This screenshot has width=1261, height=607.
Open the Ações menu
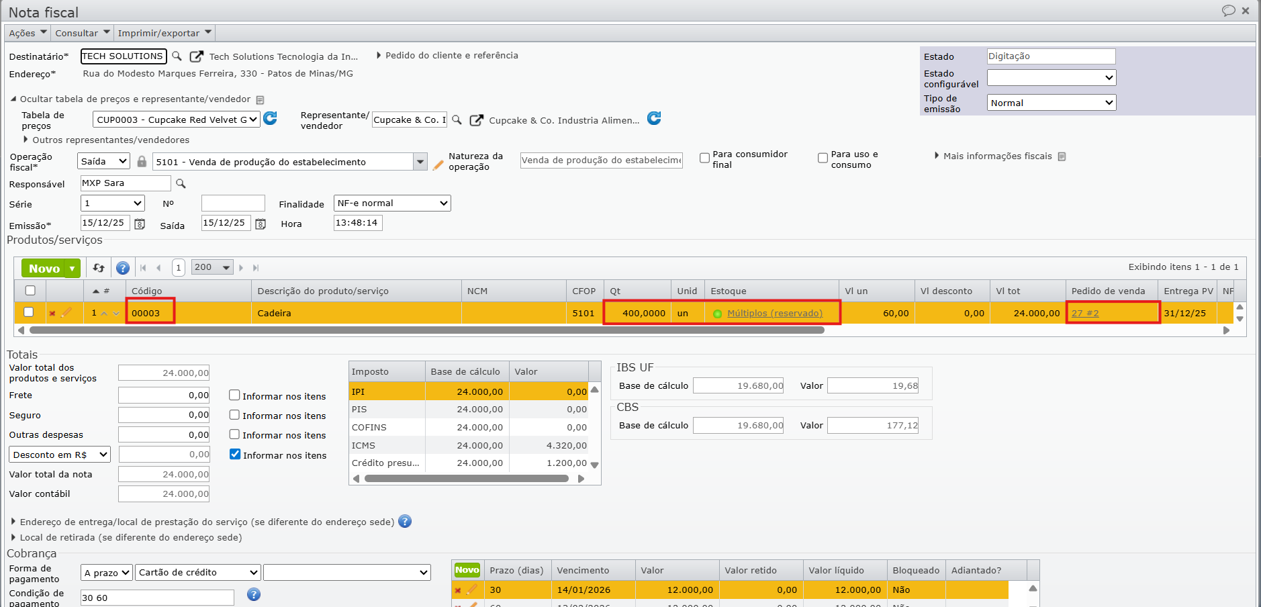pyautogui.click(x=28, y=33)
